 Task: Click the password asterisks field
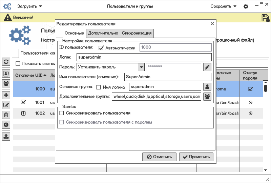(x=173, y=67)
